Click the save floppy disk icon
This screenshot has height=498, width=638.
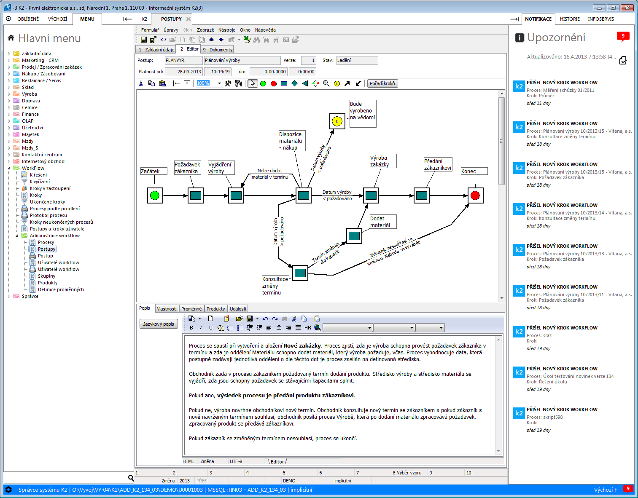pyautogui.click(x=144, y=40)
